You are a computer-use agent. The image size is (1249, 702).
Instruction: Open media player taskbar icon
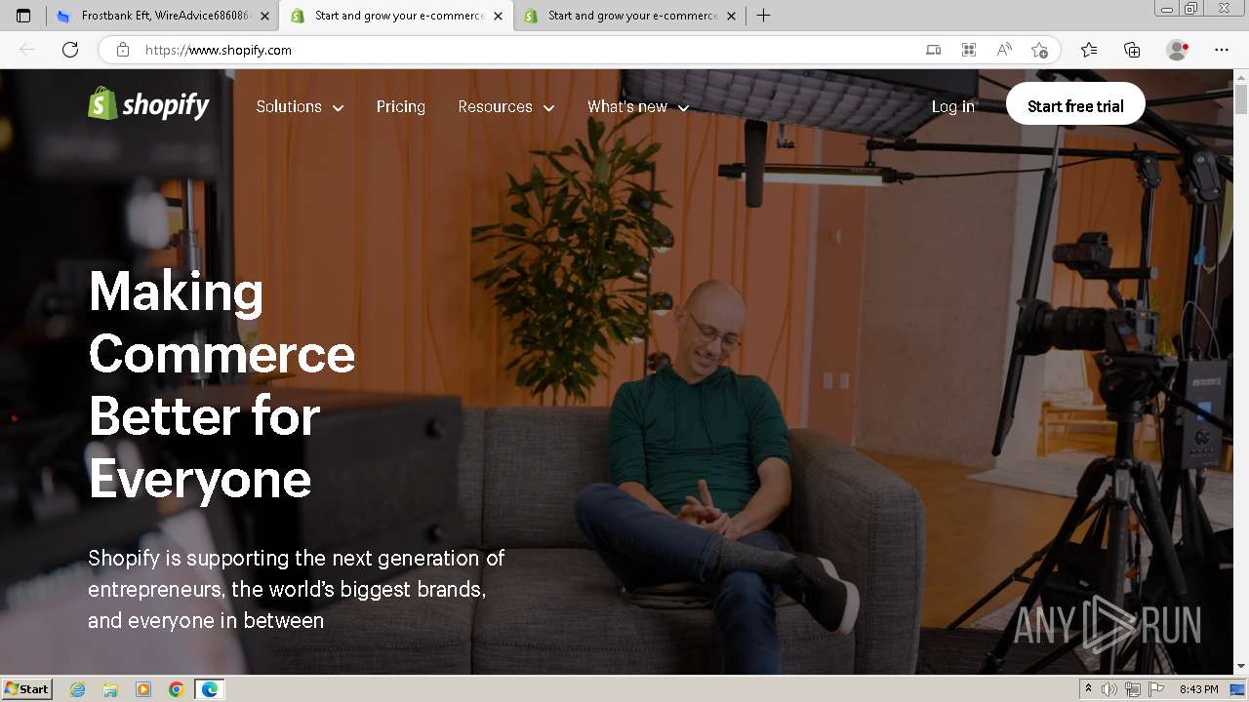point(143,689)
